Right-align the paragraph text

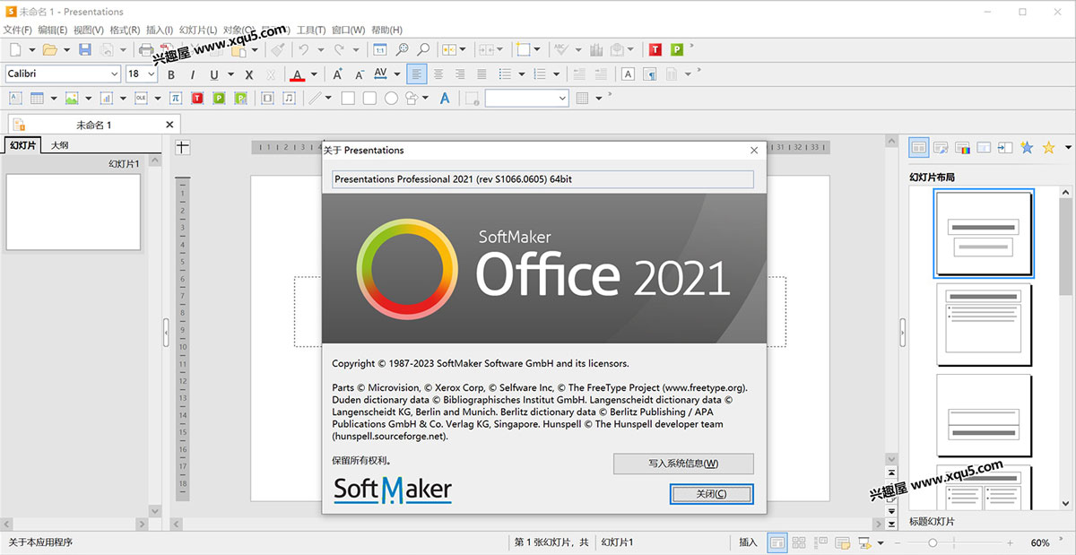pyautogui.click(x=460, y=74)
